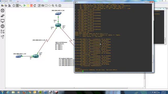168x94 pixels.
Task: Open console to all devices icon
Action: click(21, 5)
